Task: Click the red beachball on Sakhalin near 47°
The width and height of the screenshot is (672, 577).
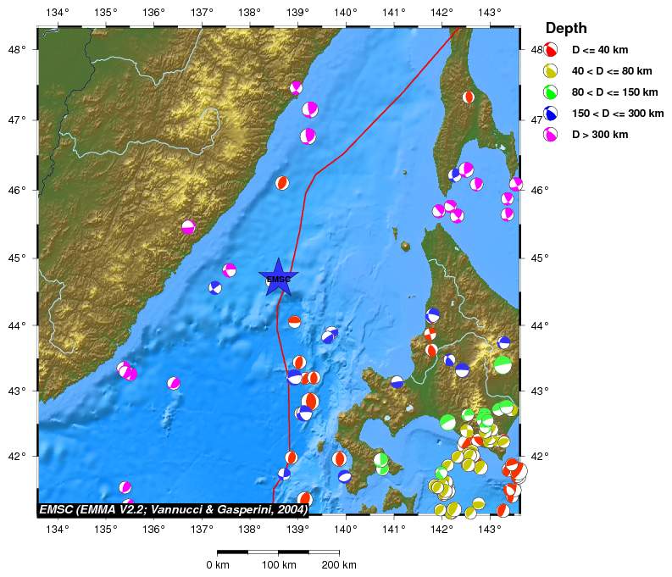Action: point(469,97)
